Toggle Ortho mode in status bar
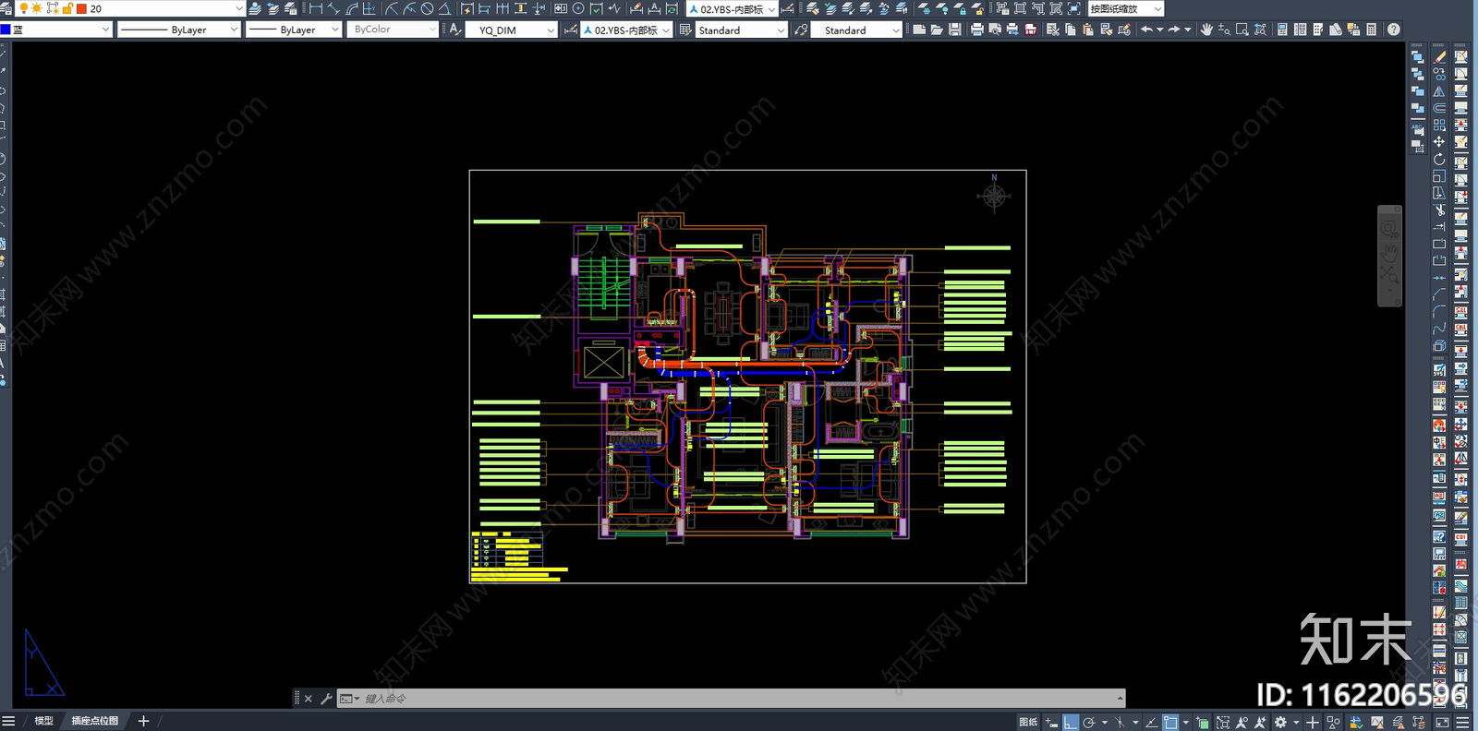The image size is (1478, 731). (x=1071, y=722)
